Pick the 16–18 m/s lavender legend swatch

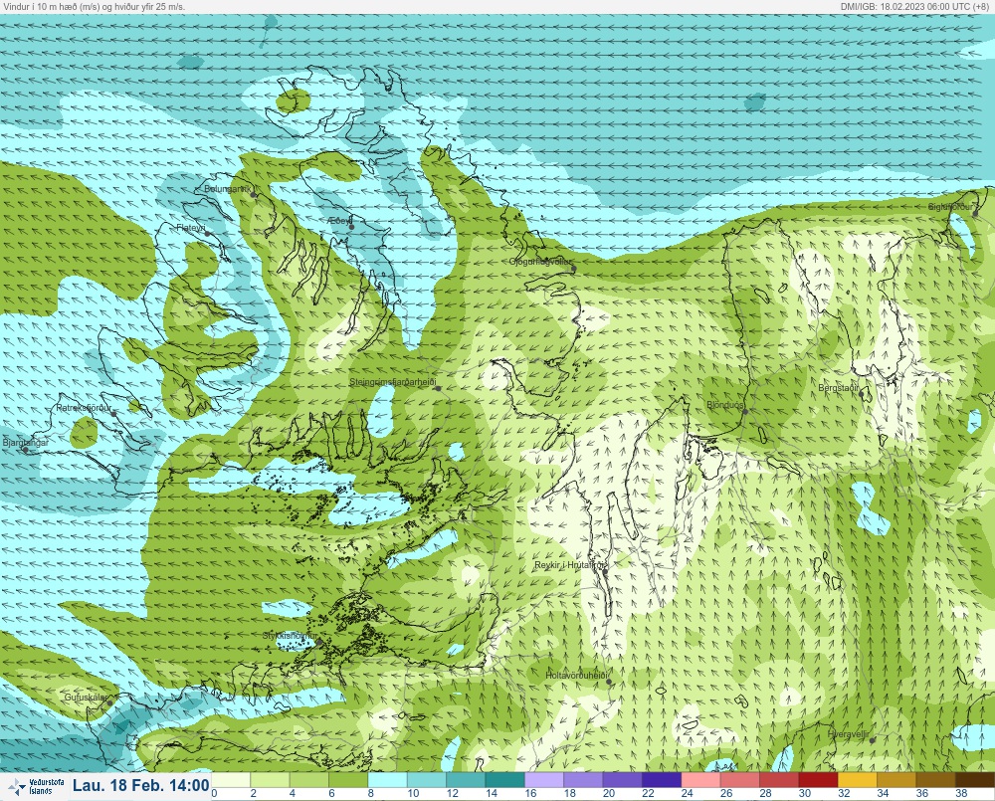[544, 780]
